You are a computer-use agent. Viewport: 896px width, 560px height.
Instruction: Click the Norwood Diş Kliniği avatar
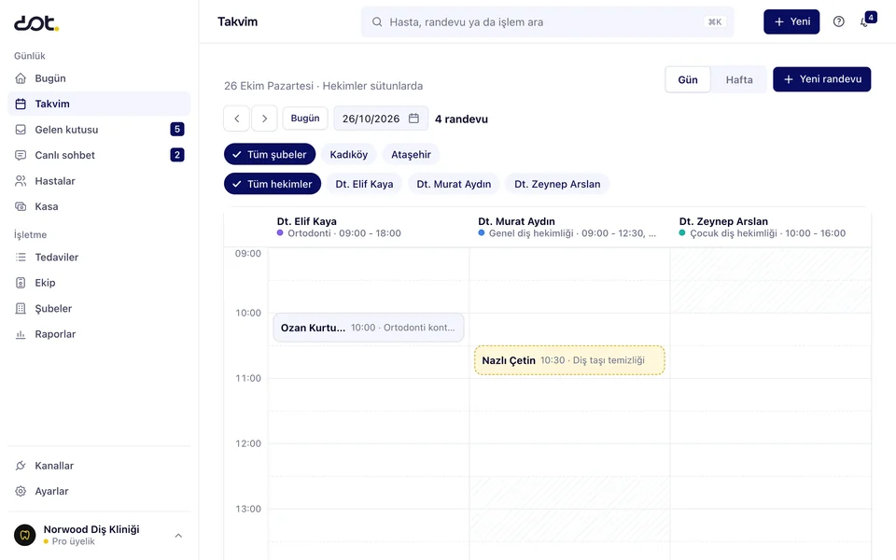coord(24,536)
